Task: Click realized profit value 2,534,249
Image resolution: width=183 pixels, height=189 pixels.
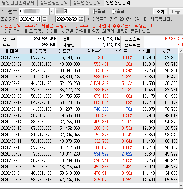Action: point(99,83)
